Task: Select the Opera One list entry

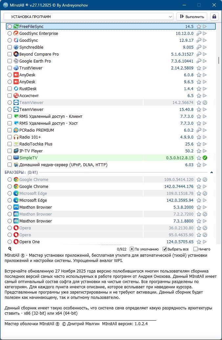Action: 30,242
